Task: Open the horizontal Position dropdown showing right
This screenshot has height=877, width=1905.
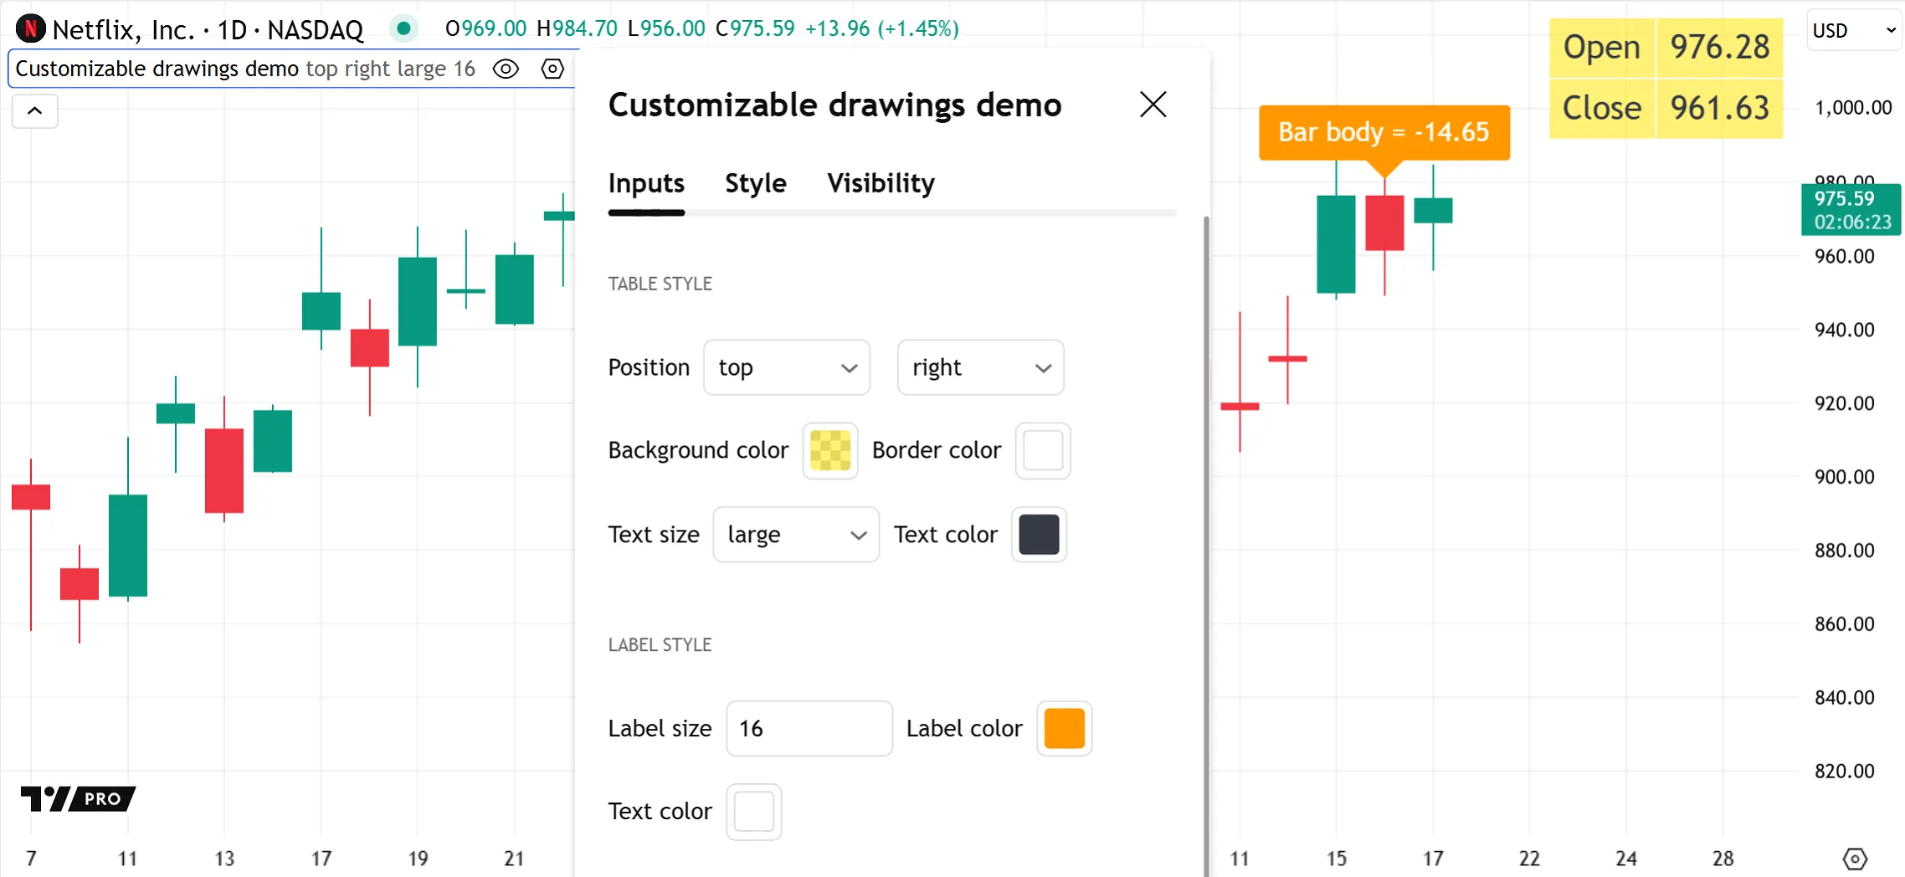Action: pos(979,367)
